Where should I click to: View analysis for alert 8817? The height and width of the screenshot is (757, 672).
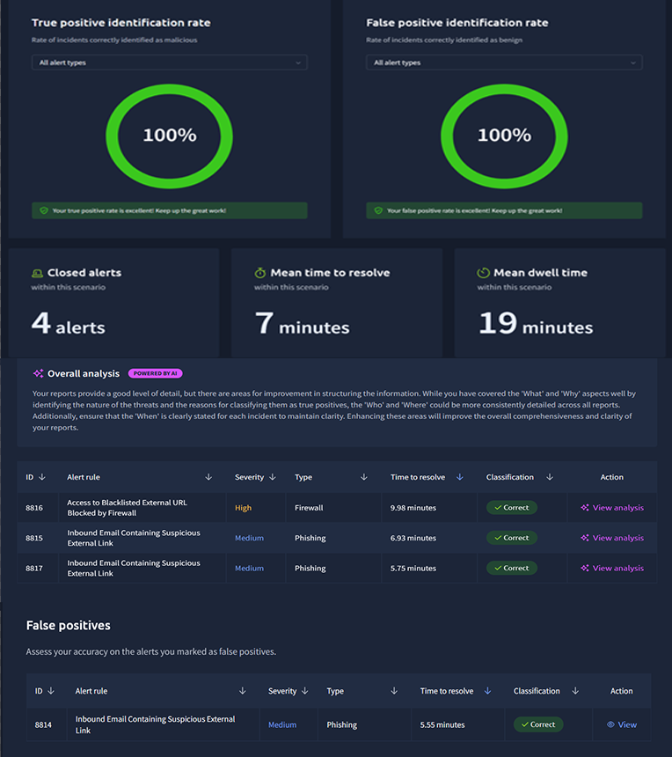(612, 569)
